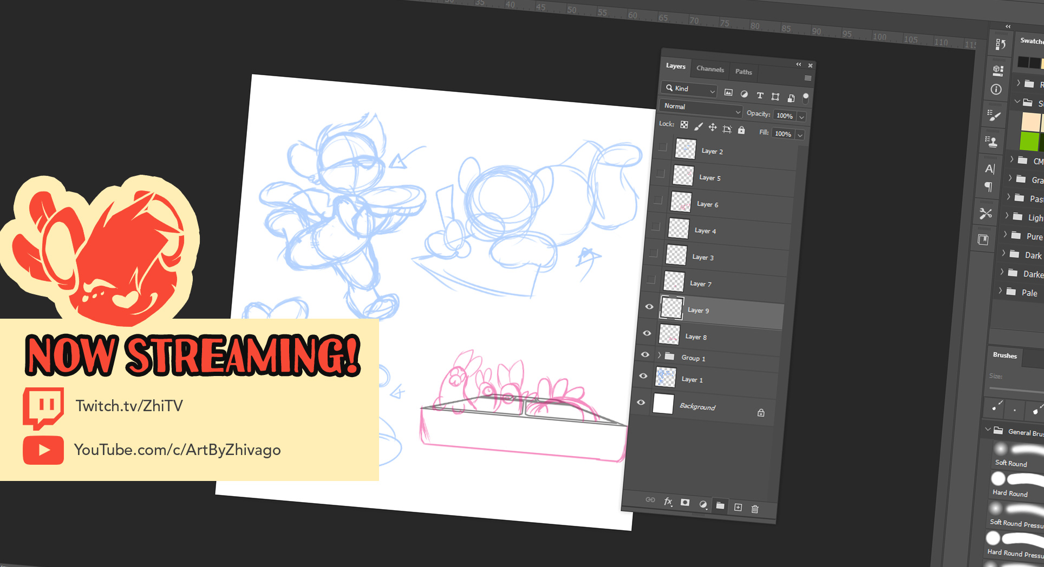This screenshot has width=1044, height=567.
Task: Click lock transparent pixels icon
Action: click(x=684, y=125)
